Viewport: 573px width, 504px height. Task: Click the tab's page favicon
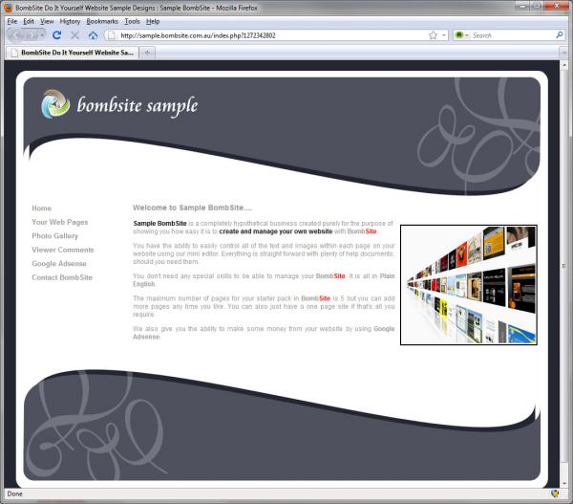coord(14,53)
